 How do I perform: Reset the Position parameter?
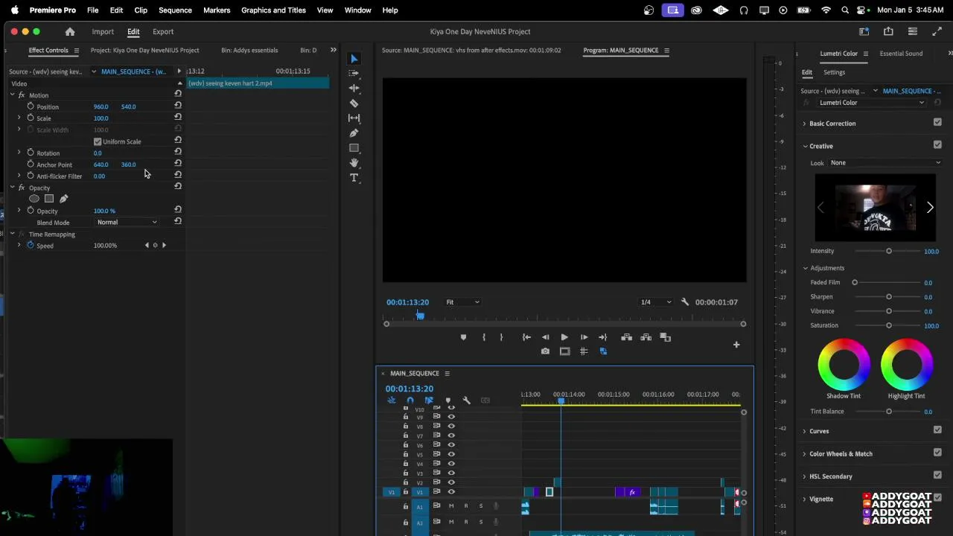178,106
